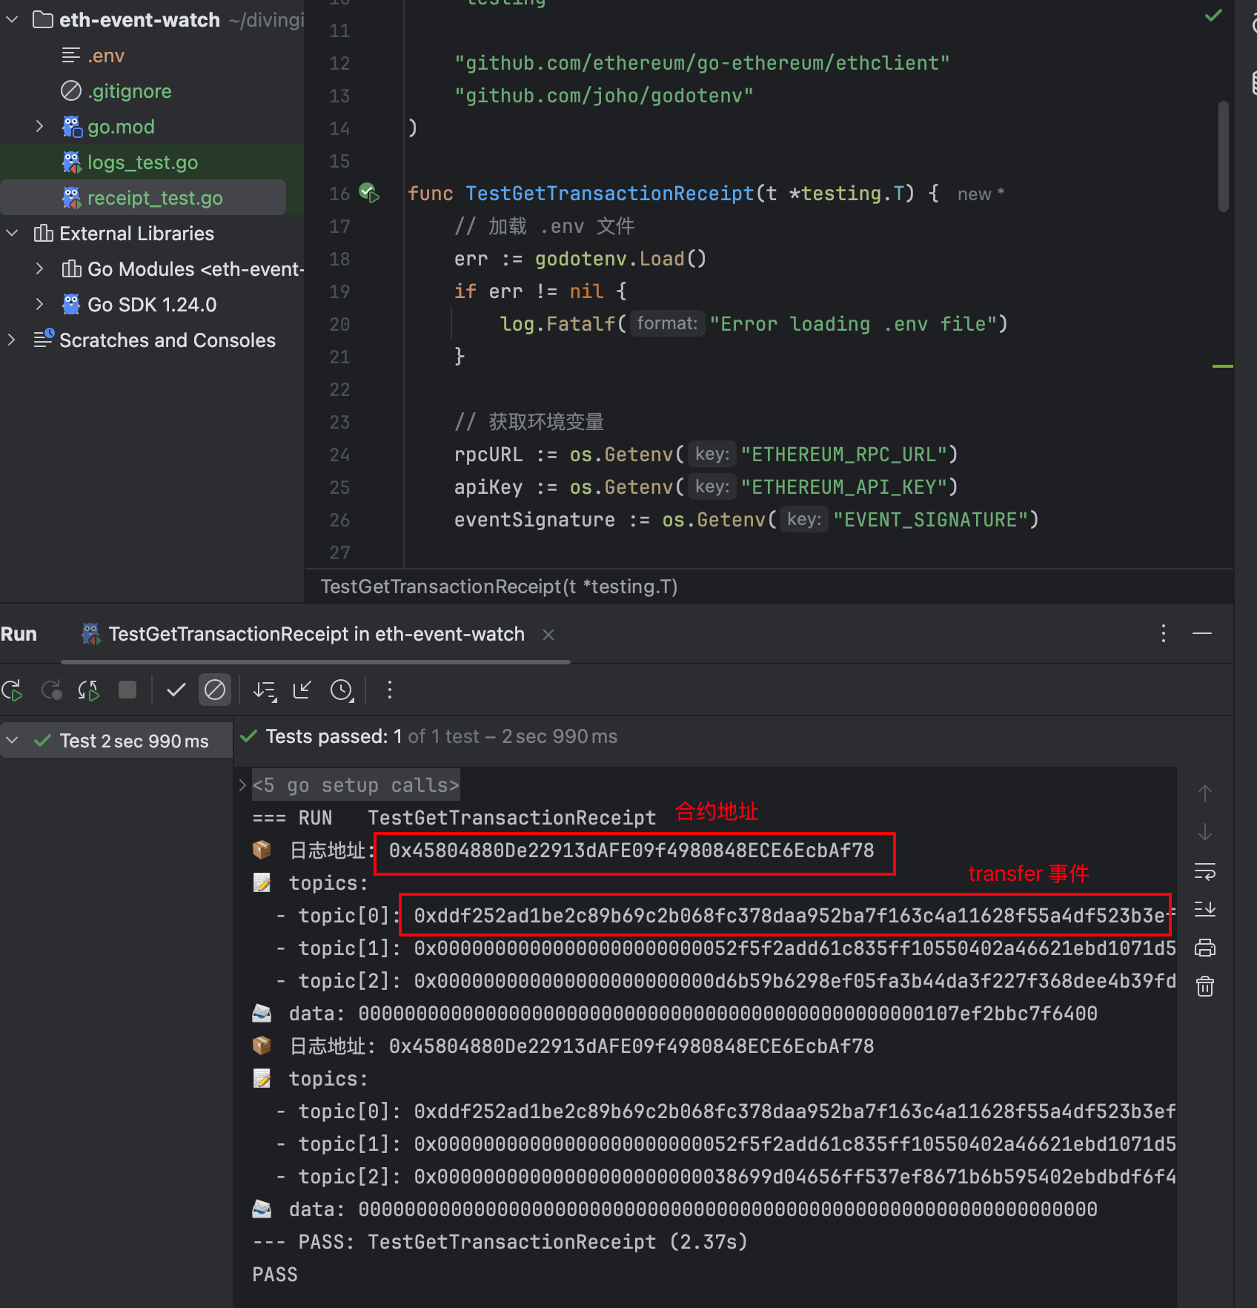Click the first data hex value ending 7f6400
Viewport: 1257px width, 1308px height.
[x=728, y=1014]
